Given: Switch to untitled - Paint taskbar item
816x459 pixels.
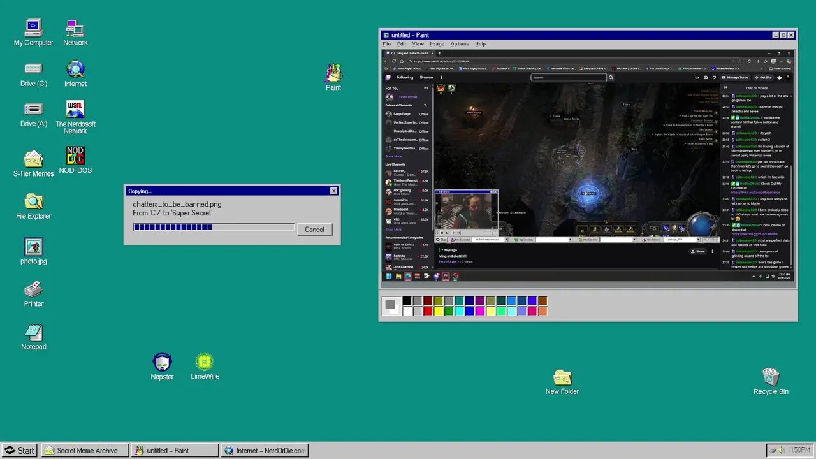Looking at the screenshot, I should (x=173, y=450).
